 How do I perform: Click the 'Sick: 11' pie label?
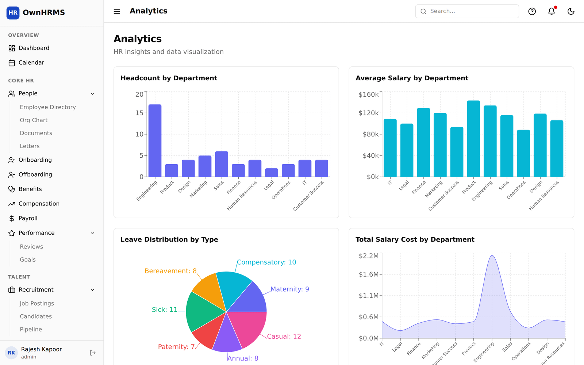(165, 310)
